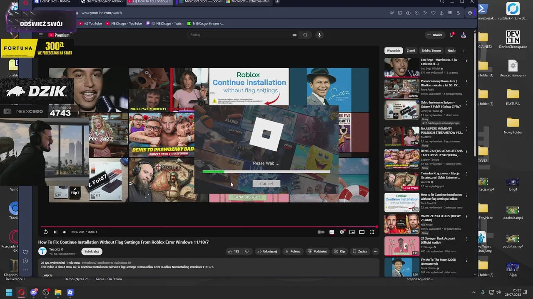Click Cancel in Roblox installer
The height and width of the screenshot is (299, 533).
[x=266, y=184]
